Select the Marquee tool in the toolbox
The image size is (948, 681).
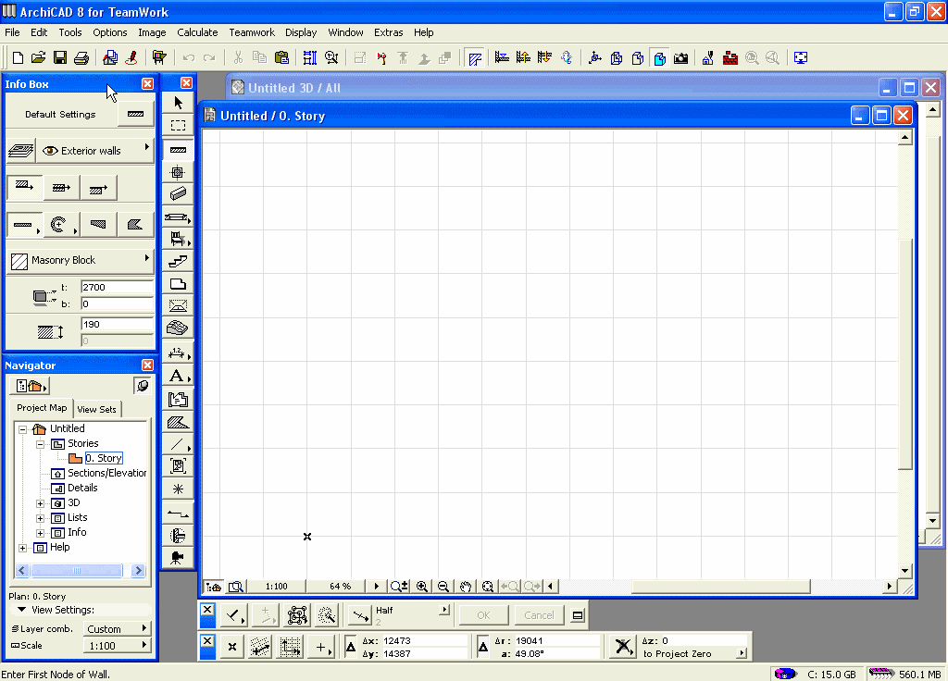[x=178, y=125]
